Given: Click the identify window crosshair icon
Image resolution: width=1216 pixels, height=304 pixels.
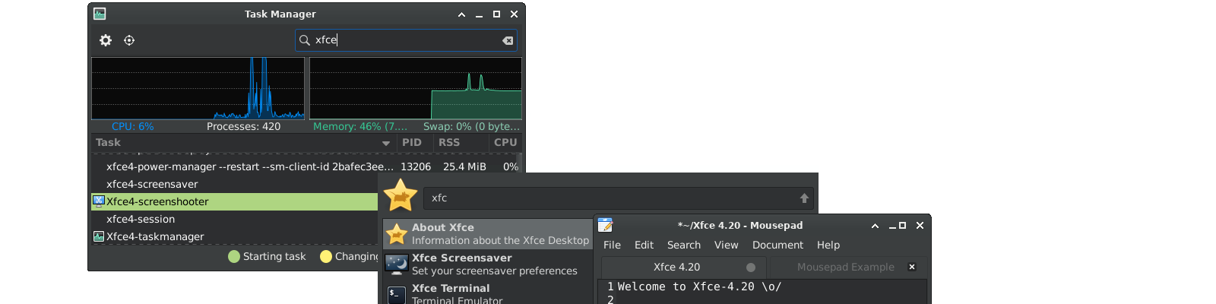Looking at the screenshot, I should pos(129,40).
